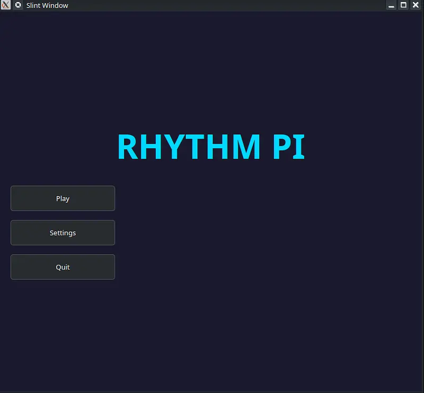Click the X11 icon in title bar
Image resolution: width=424 pixels, height=393 pixels.
(x=6, y=5)
